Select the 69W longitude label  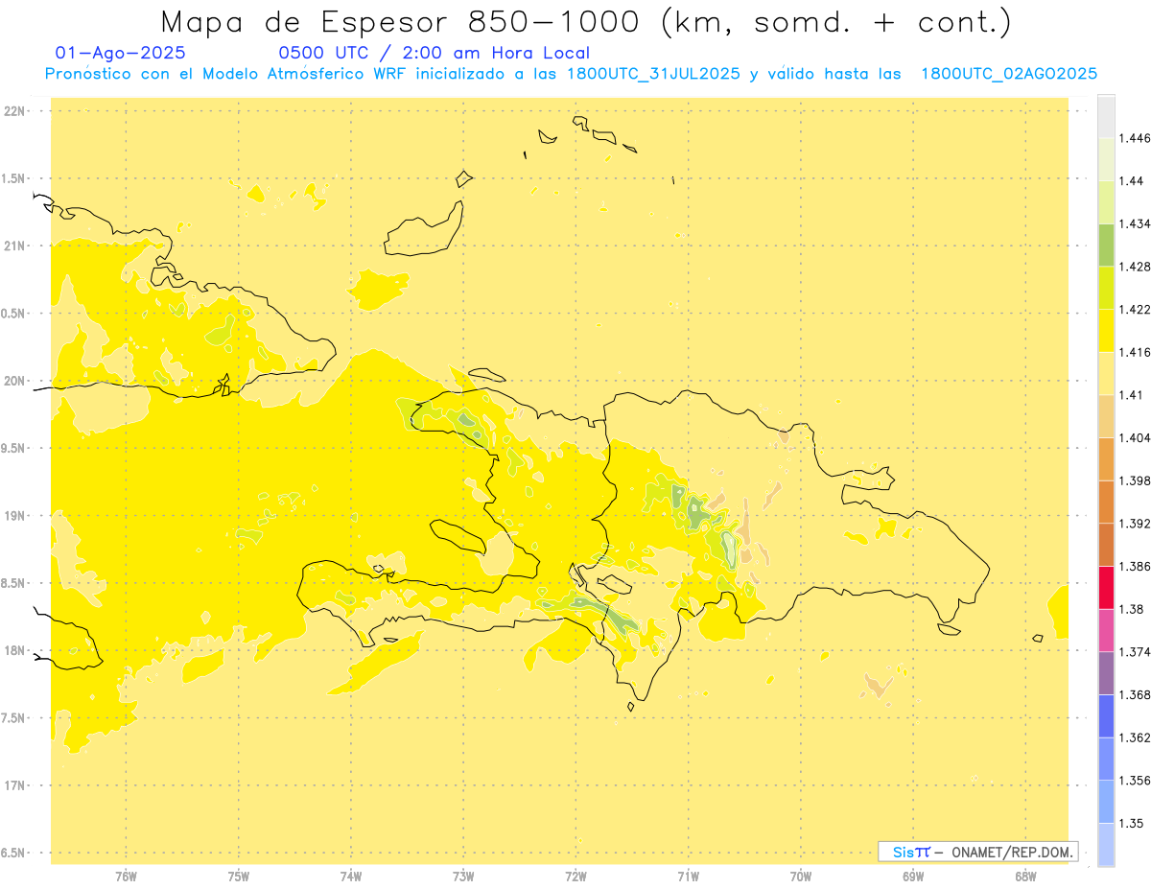coord(913,876)
